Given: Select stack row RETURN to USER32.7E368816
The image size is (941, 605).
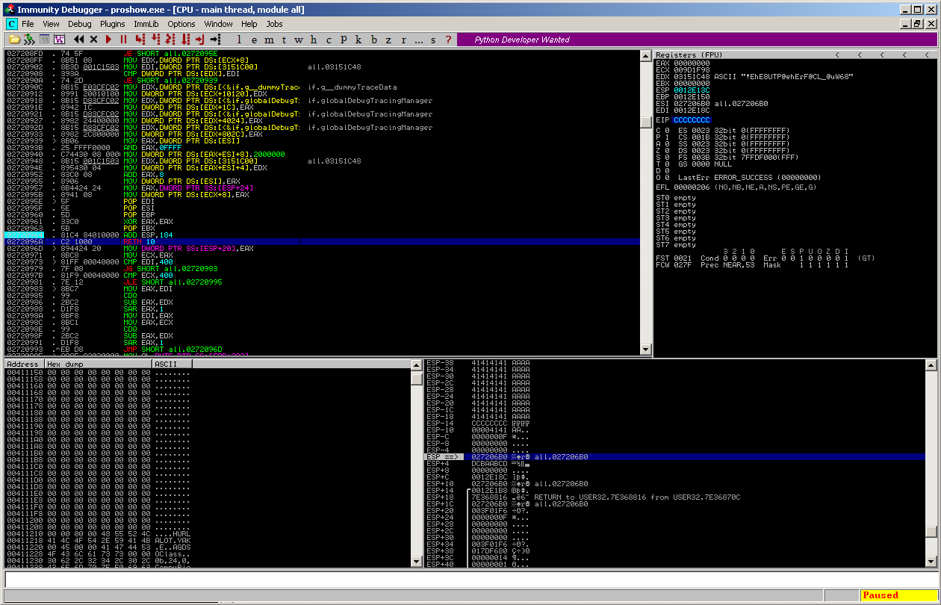Looking at the screenshot, I should (x=674, y=497).
